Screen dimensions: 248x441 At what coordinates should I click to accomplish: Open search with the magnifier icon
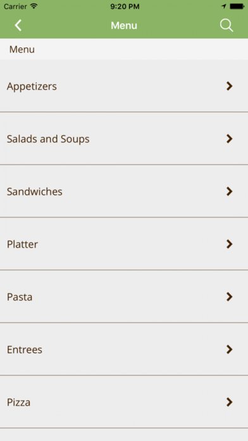pos(226,25)
